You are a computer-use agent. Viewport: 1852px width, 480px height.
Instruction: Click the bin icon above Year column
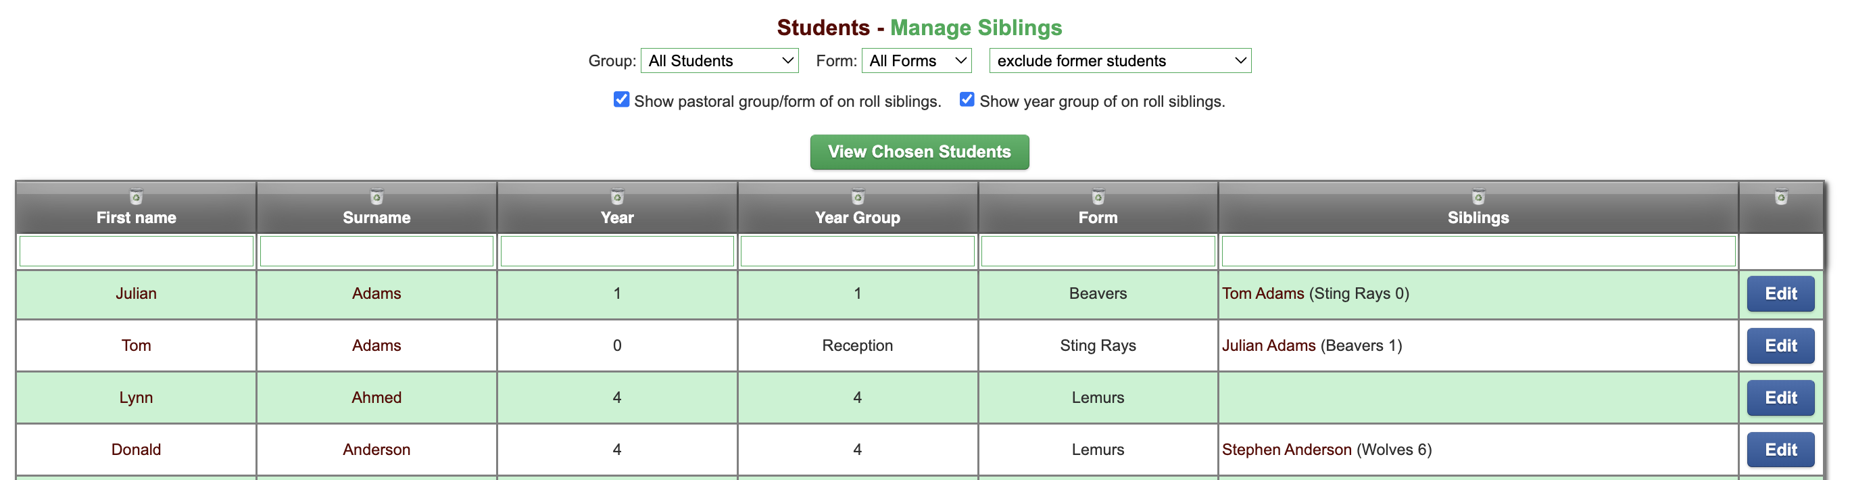[x=617, y=196]
